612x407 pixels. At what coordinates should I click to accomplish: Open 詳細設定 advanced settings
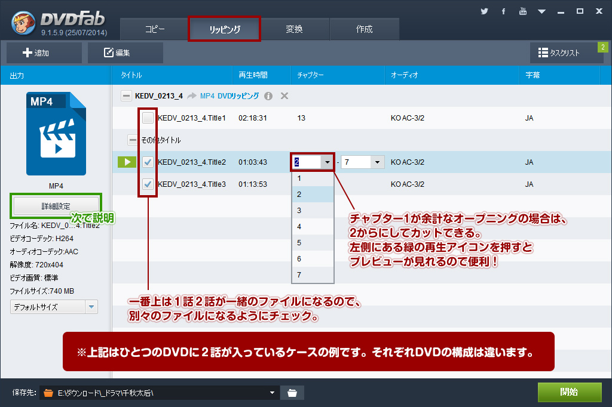click(56, 206)
